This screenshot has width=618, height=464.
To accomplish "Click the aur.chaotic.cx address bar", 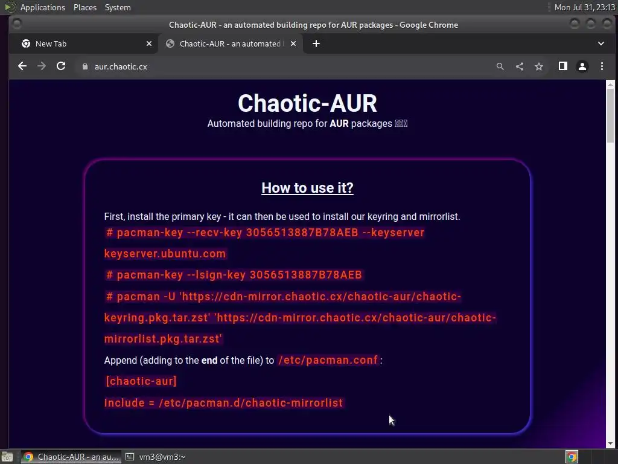I will (121, 66).
